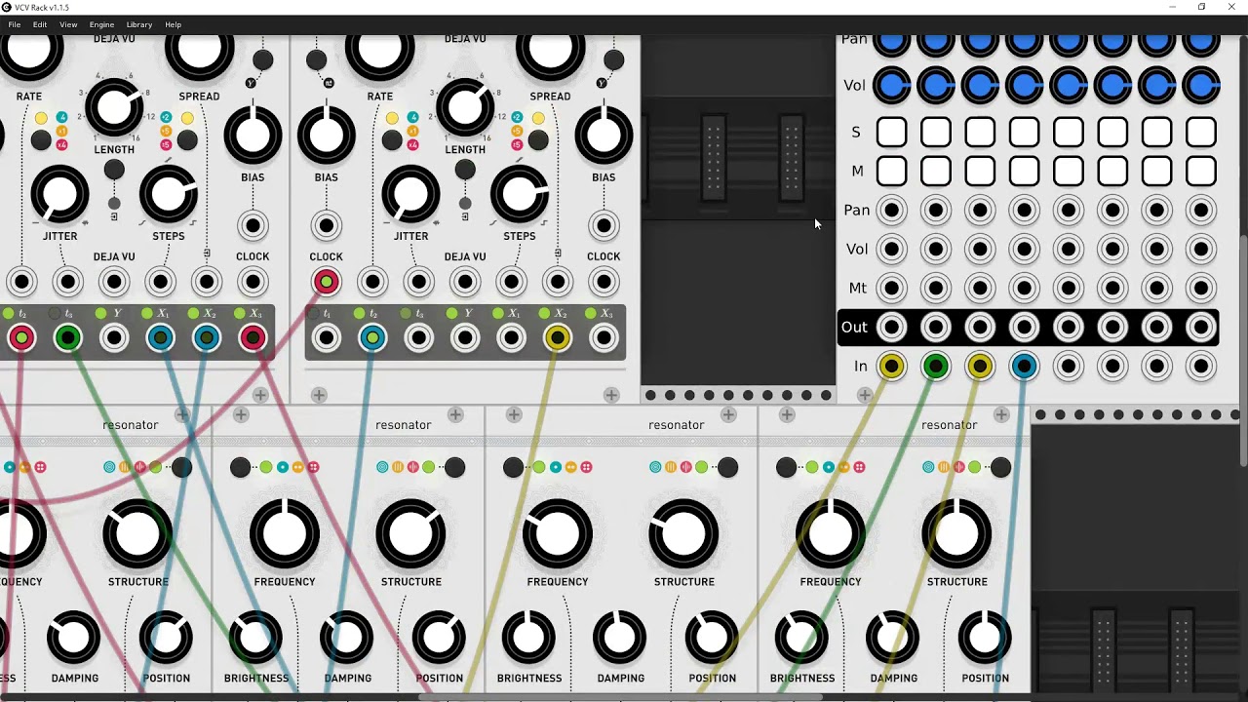Toggle the mixer channel 8 solo (S) button
The height and width of the screenshot is (702, 1248).
1201,132
